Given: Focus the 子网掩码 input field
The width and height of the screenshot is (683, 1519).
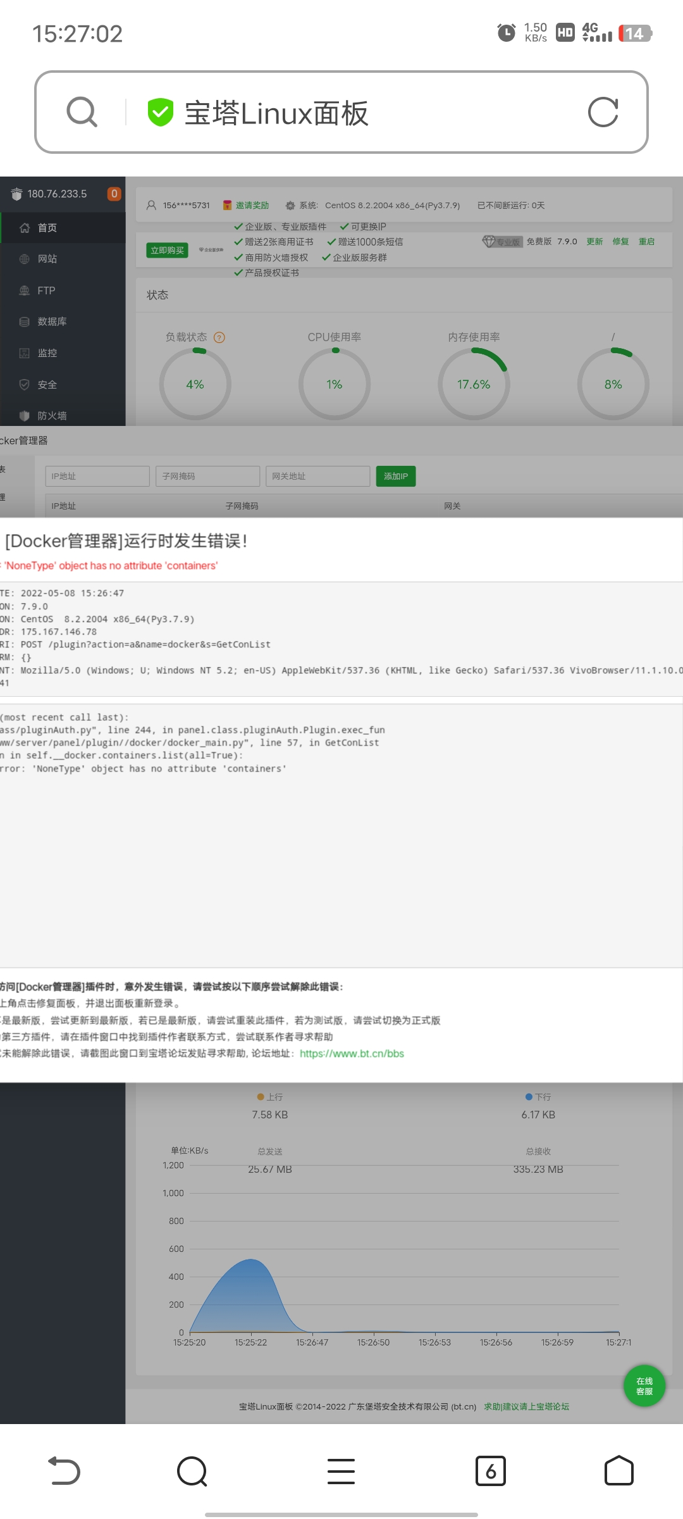Looking at the screenshot, I should [x=207, y=476].
